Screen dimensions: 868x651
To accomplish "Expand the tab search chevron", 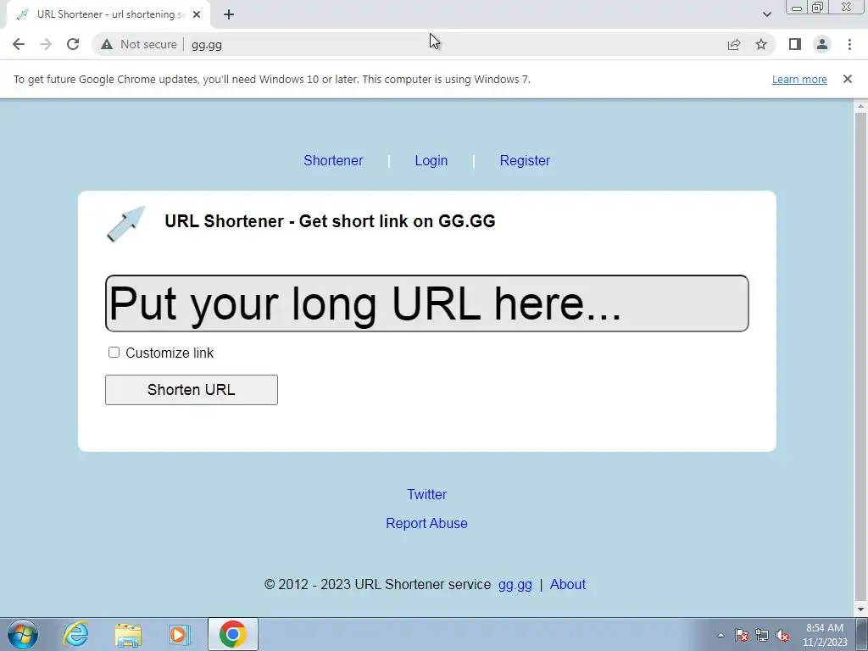I will [766, 14].
